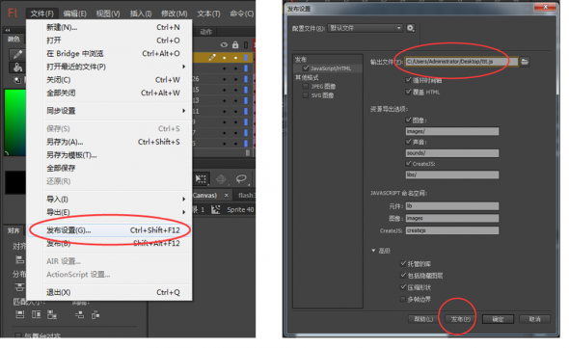This screenshot has width=569, height=348.
Task: Select the Paint Bucket tool
Action: (17, 67)
